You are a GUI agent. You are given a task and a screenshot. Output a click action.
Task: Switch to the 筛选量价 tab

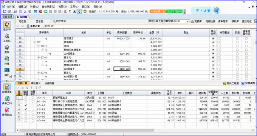36,83
